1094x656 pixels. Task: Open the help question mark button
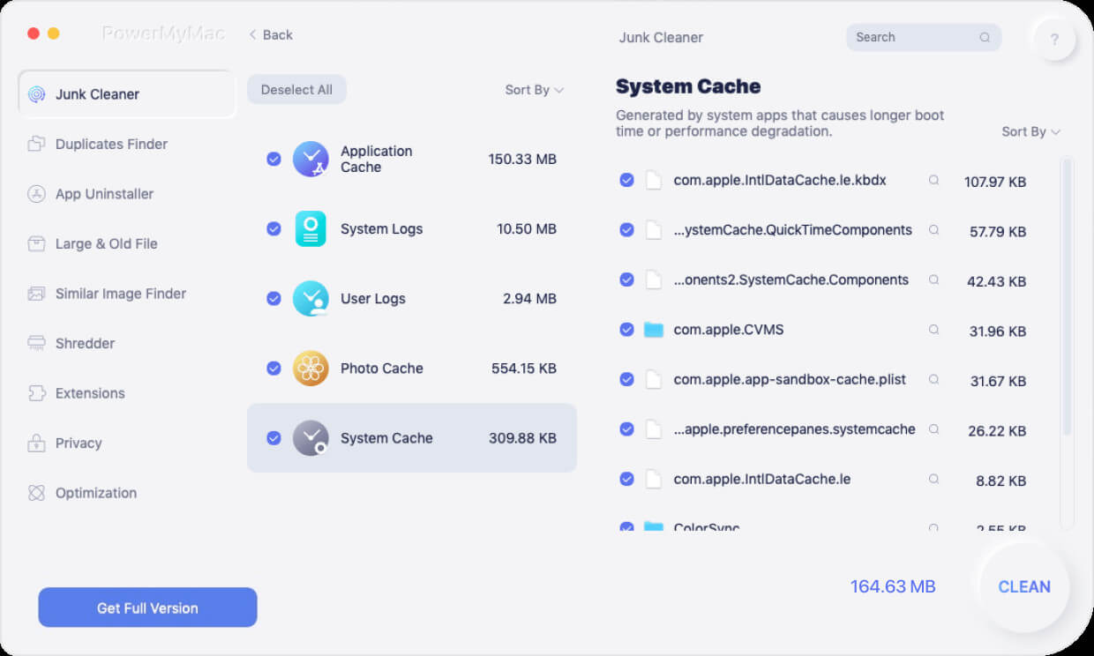pyautogui.click(x=1054, y=39)
